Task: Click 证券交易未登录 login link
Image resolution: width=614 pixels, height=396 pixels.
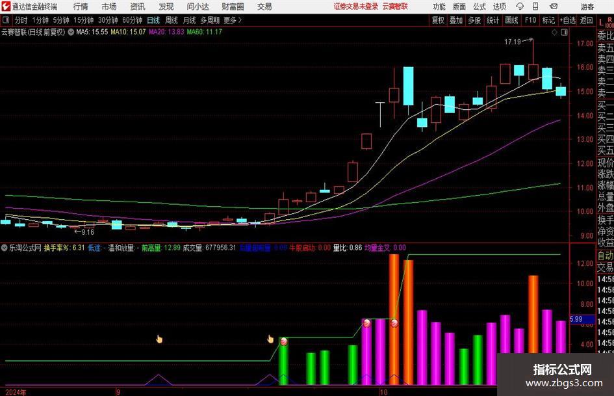Action: point(356,7)
